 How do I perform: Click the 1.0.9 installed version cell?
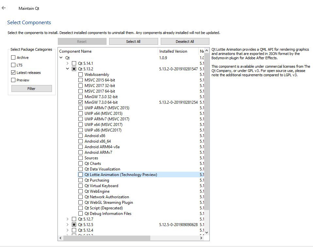(x=163, y=58)
